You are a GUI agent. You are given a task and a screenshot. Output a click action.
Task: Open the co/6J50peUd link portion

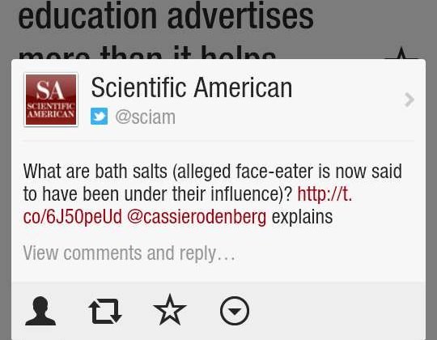(x=73, y=216)
